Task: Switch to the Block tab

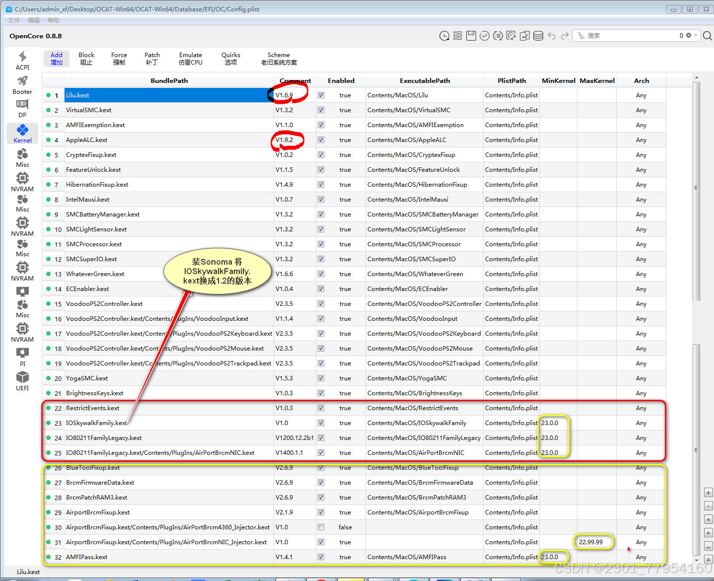Action: tap(86, 59)
